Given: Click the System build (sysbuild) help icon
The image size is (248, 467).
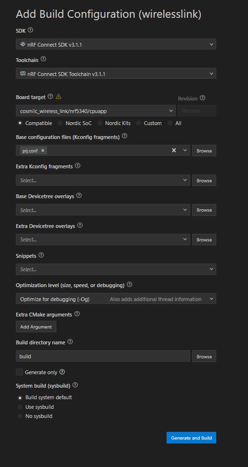Looking at the screenshot, I should pyautogui.click(x=75, y=385).
